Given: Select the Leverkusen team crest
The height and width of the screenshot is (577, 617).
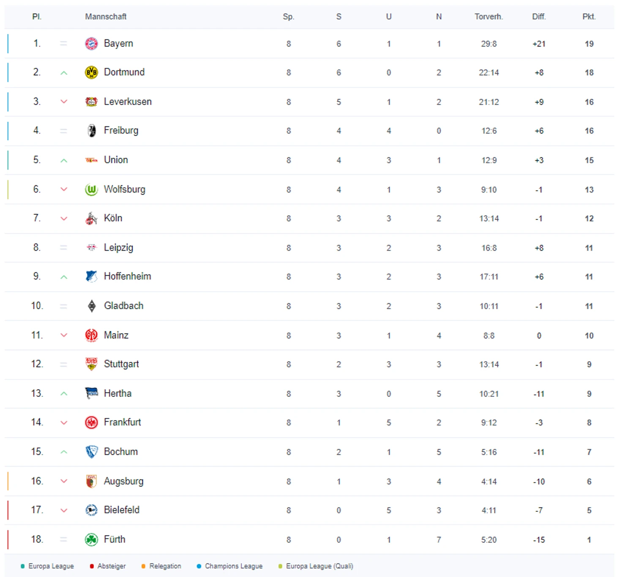Looking at the screenshot, I should pos(91,102).
